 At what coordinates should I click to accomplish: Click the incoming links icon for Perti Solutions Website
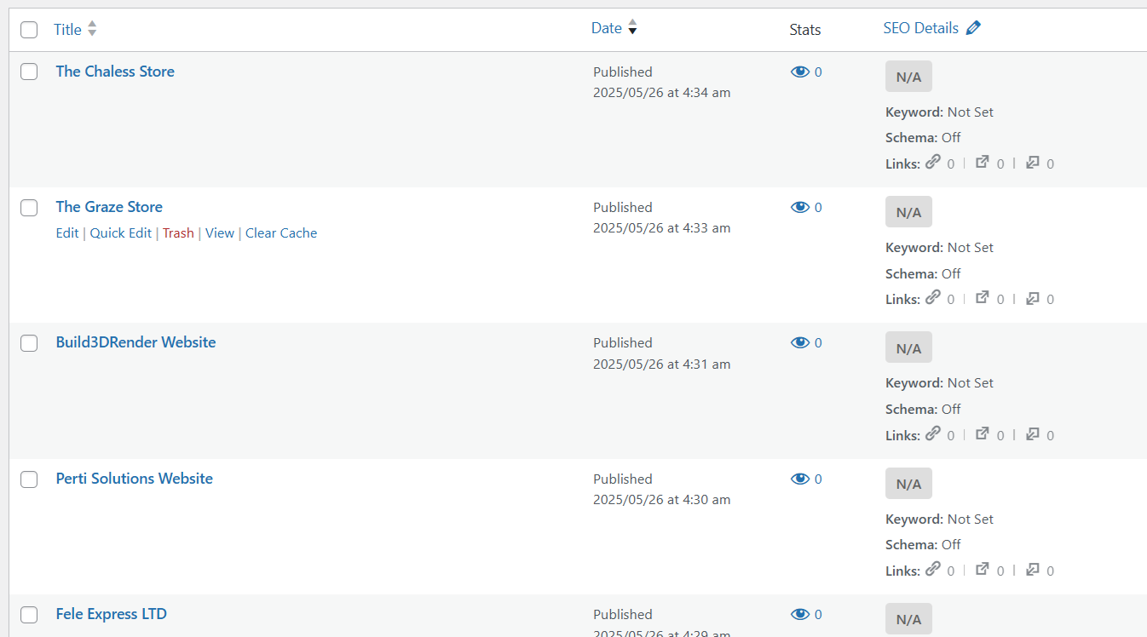point(1033,570)
